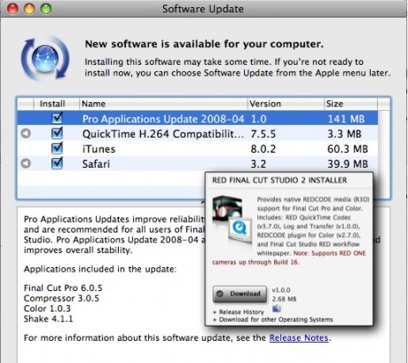Click RED Final Cut Studio box thumbnail
This screenshot has width=408, height=363.
click(232, 220)
